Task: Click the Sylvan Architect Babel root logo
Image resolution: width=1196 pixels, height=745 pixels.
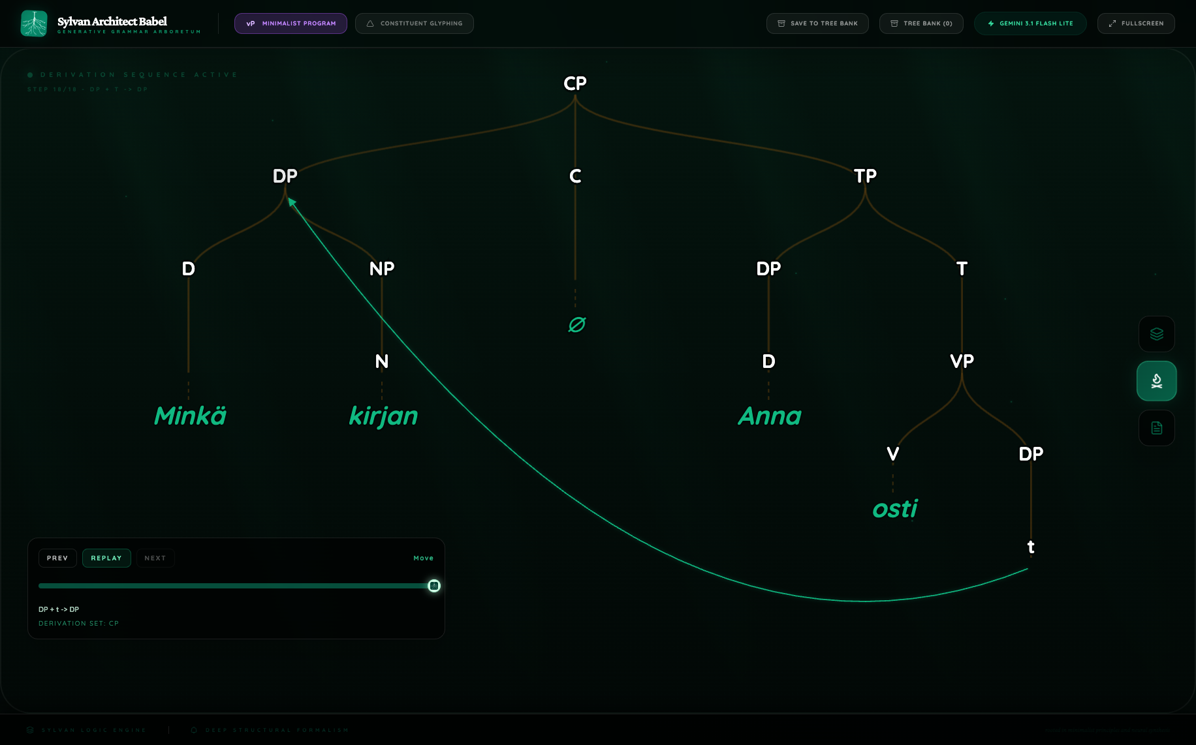Action: point(34,23)
